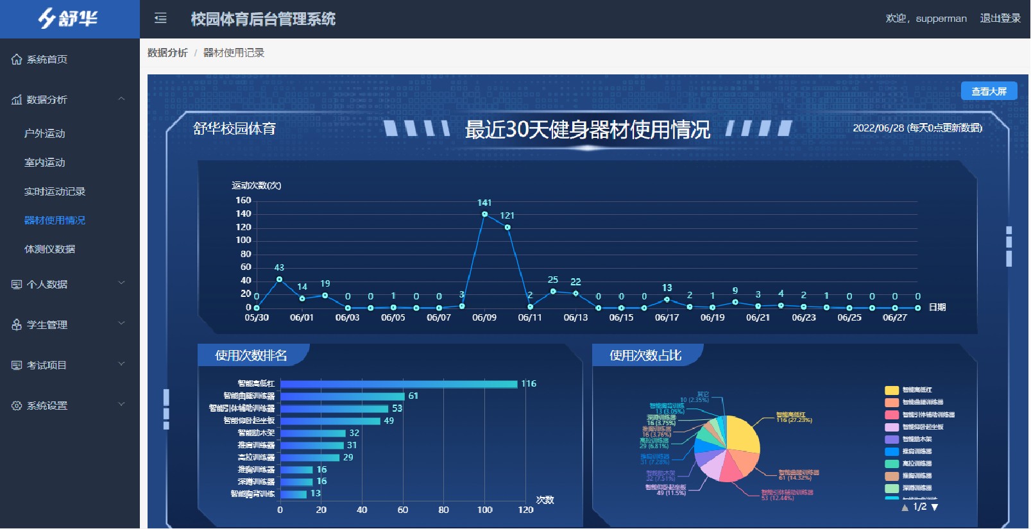Click the monitor icon beside 个人数据
1031x529 pixels.
tap(17, 285)
